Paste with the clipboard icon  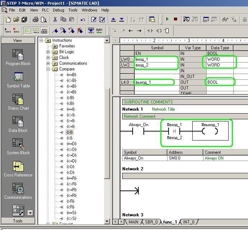coord(72,19)
